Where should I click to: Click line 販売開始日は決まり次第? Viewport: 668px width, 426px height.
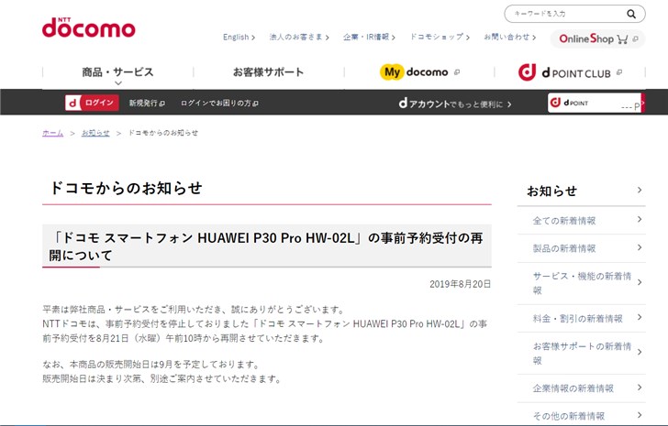pos(161,378)
